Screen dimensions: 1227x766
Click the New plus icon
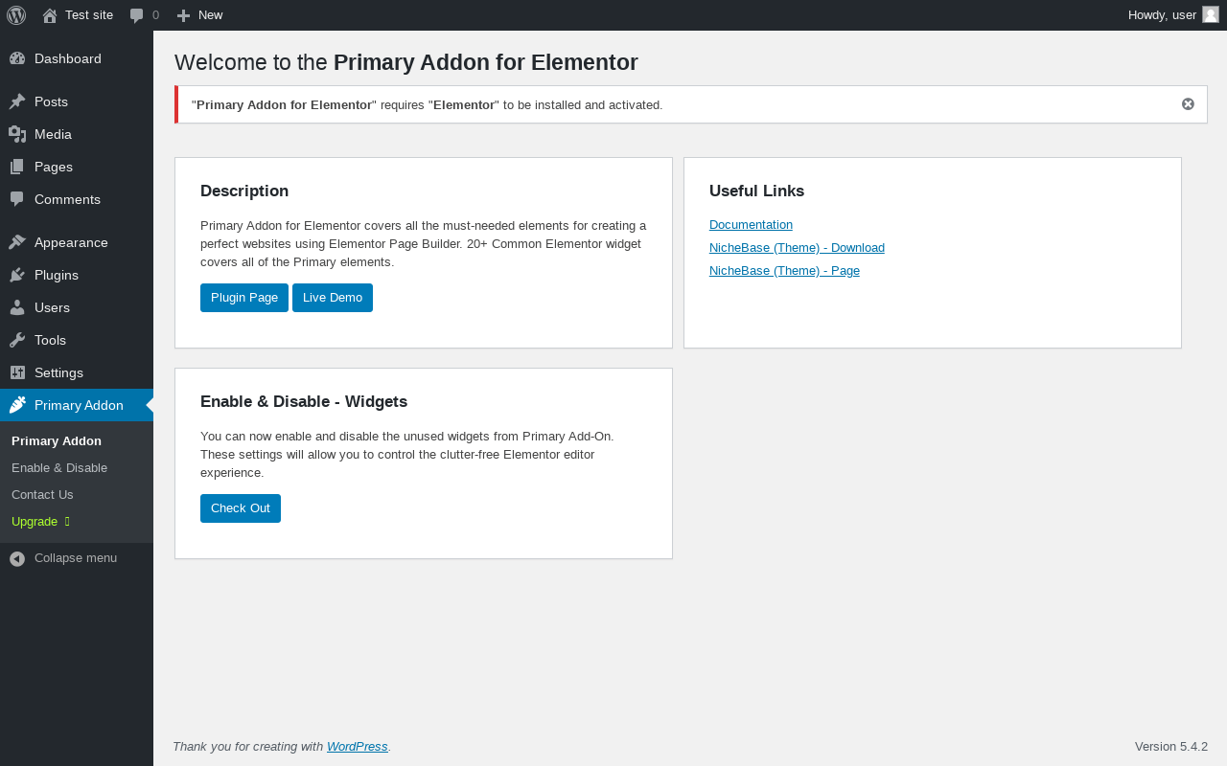point(183,15)
